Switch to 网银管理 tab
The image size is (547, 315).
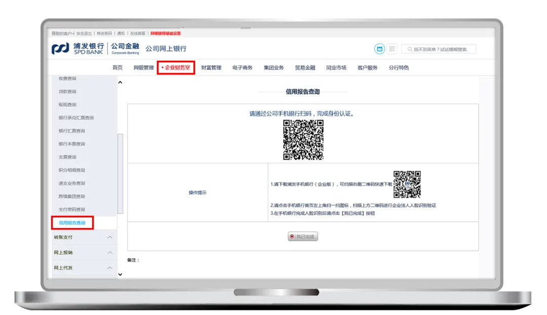click(143, 68)
